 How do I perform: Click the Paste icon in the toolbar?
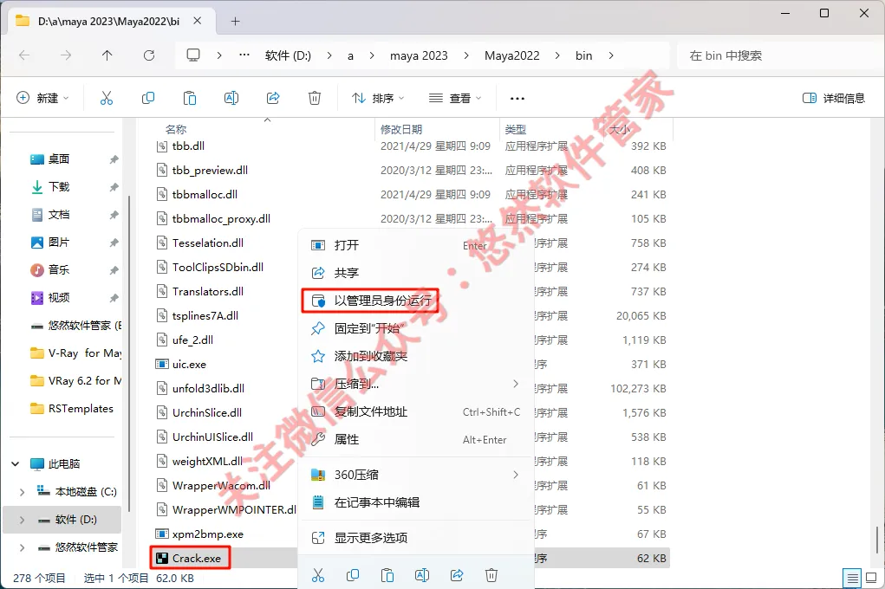(190, 98)
